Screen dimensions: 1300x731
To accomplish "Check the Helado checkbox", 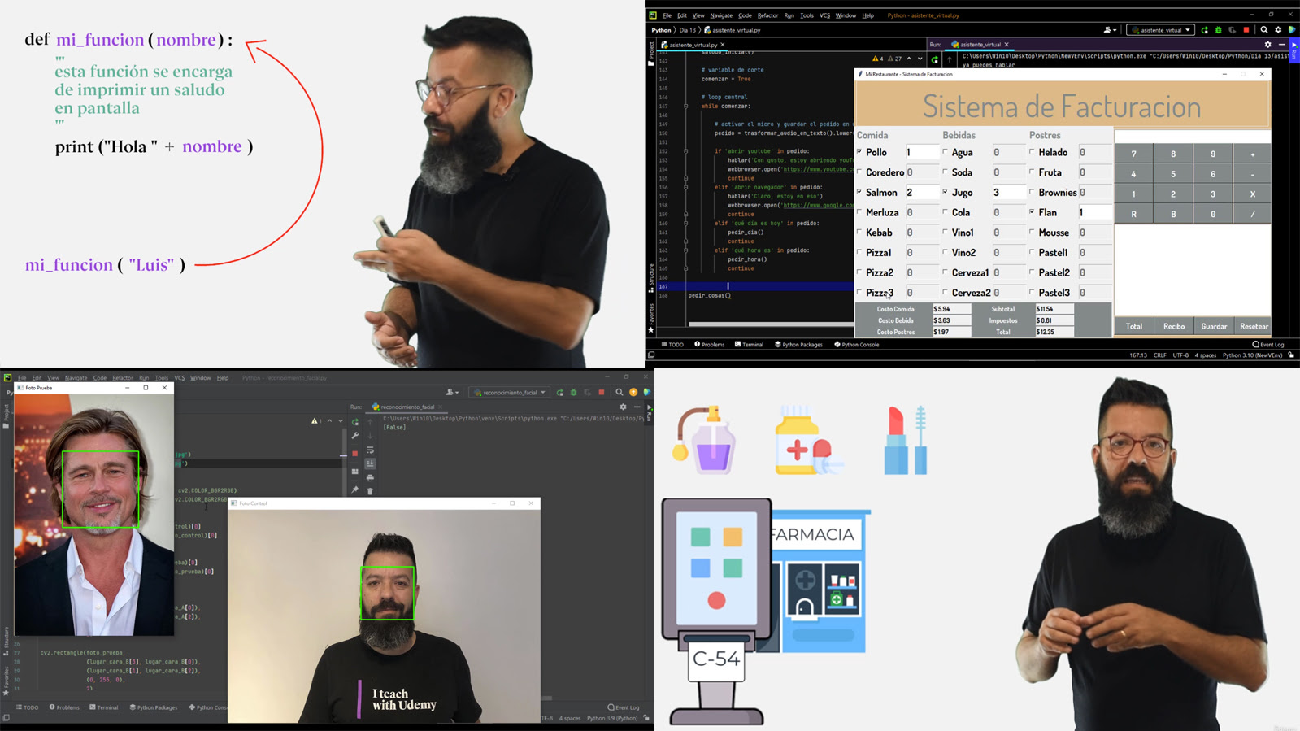I will [x=1032, y=151].
